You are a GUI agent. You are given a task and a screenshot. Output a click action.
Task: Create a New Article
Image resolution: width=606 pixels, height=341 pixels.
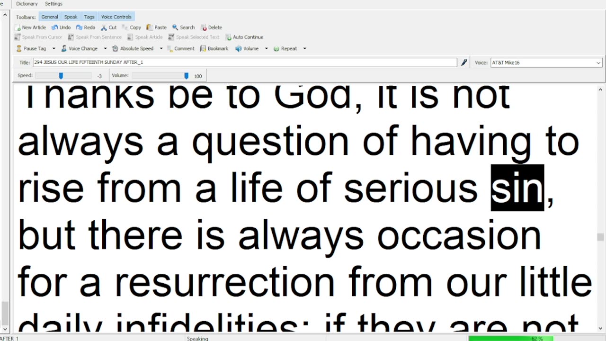31,27
